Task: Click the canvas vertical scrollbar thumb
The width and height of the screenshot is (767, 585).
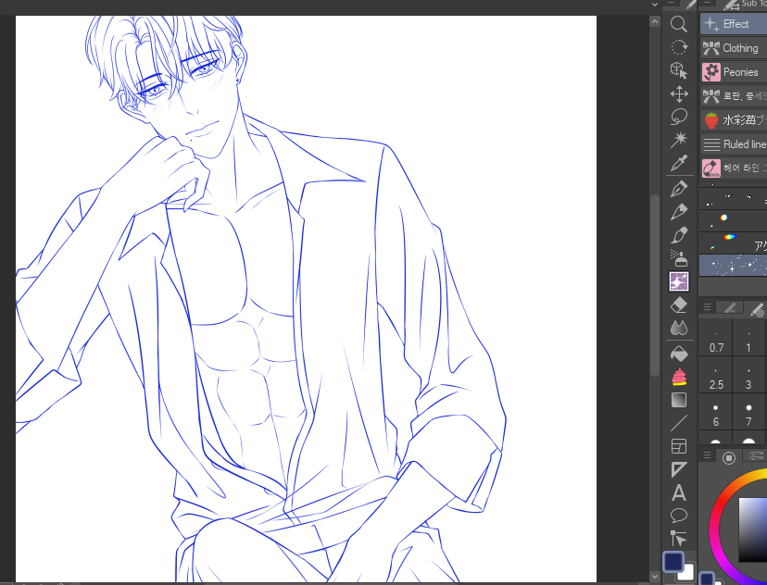Action: pyautogui.click(x=655, y=285)
